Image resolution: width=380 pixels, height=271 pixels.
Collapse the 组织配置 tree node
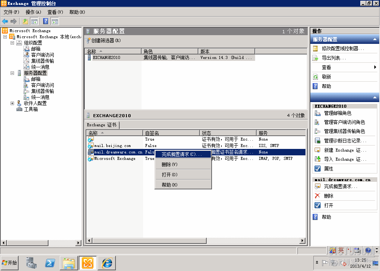point(12,43)
